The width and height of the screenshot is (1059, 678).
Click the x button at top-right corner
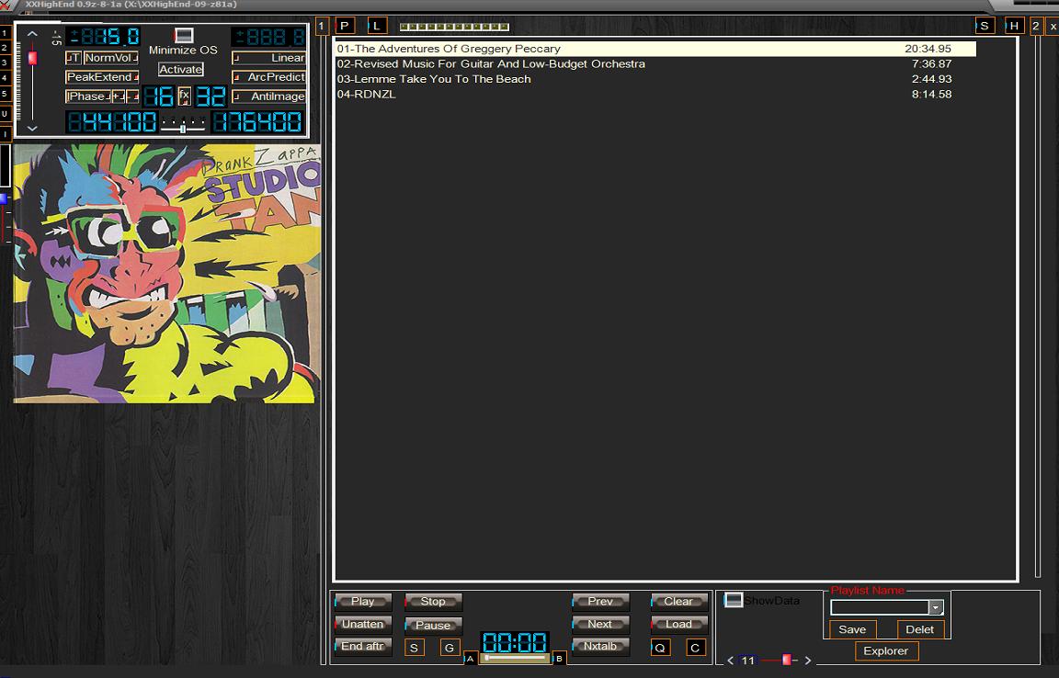coord(1053,26)
